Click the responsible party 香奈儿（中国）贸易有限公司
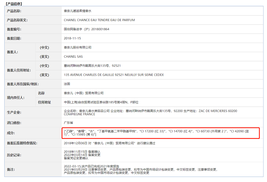This screenshot has width=267, height=182. coord(84,93)
